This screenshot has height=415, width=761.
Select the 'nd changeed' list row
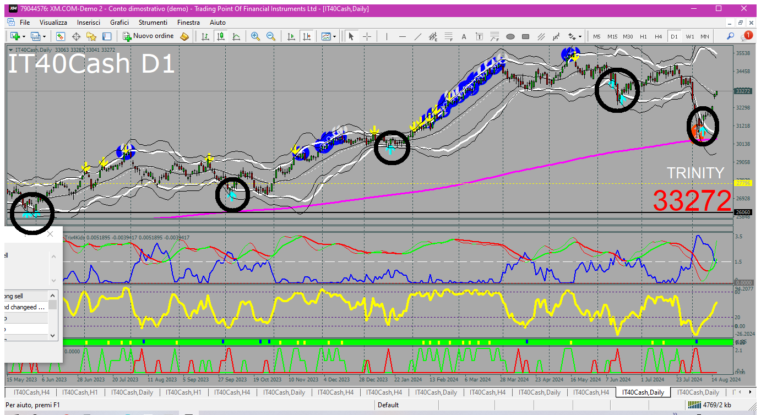tap(26, 307)
